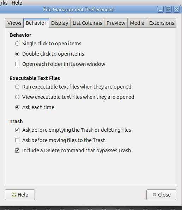
Task: Open the List Columns tab
Action: click(x=87, y=23)
